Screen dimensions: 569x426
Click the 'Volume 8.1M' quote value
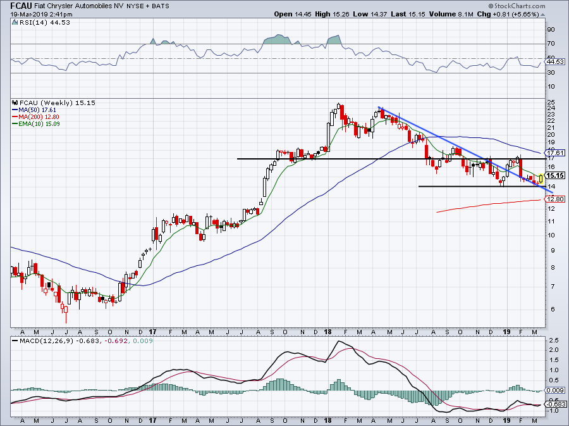(451, 14)
